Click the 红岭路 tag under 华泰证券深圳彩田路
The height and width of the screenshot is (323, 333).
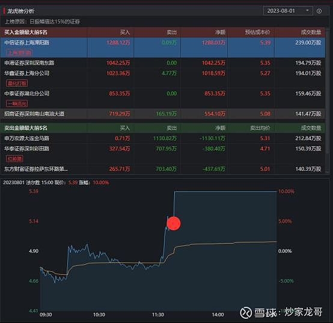pyautogui.click(x=14, y=159)
